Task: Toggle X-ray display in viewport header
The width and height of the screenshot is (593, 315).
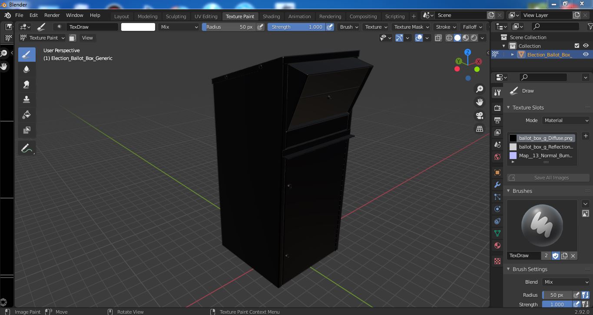Action: [x=438, y=38]
